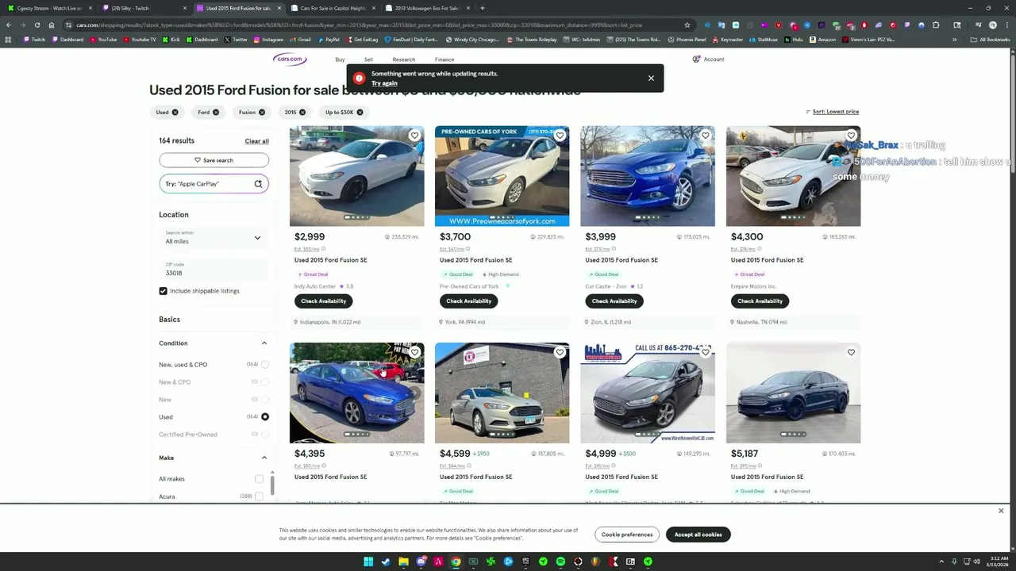This screenshot has height=571, width=1016.
Task: Show all bookmarks overflow chevron
Action: coord(954,40)
